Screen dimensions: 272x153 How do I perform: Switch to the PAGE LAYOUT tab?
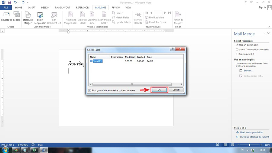(63, 8)
